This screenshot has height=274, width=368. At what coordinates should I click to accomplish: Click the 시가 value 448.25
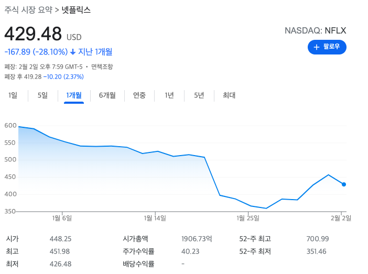61,239
